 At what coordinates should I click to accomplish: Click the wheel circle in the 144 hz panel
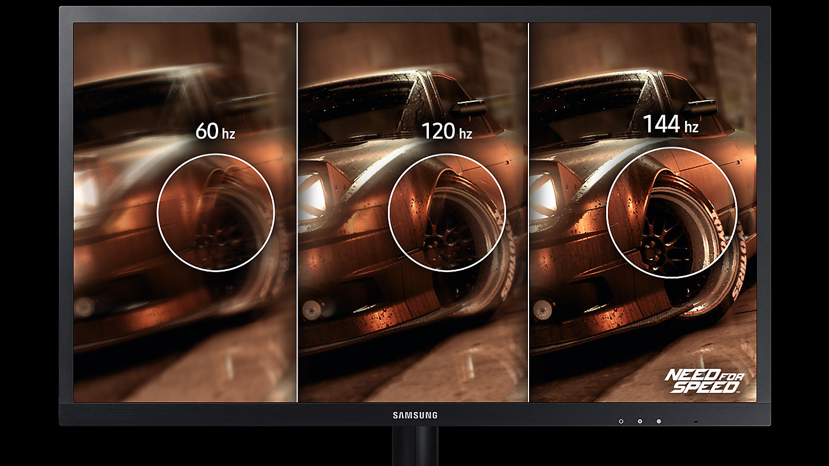(672, 212)
